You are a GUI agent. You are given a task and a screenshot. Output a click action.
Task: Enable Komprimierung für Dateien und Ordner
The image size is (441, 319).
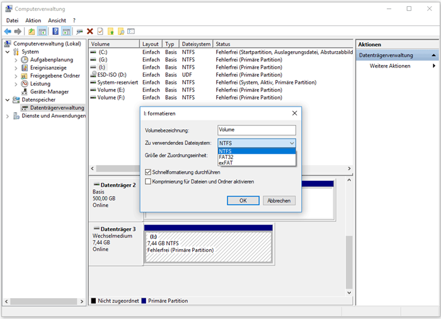coord(148,182)
